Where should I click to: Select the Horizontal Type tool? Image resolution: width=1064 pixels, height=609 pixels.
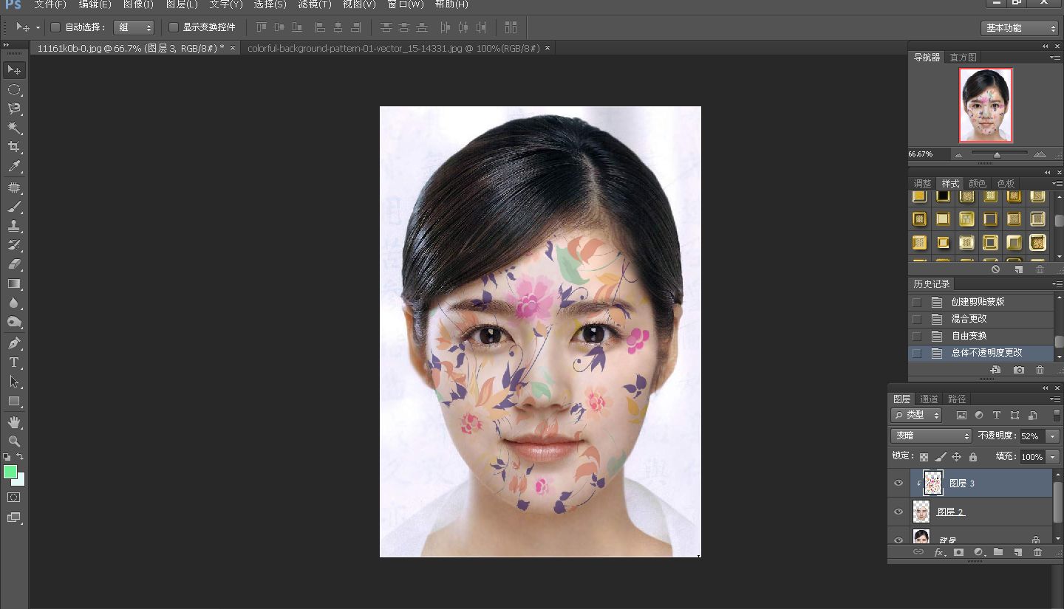[x=15, y=362]
